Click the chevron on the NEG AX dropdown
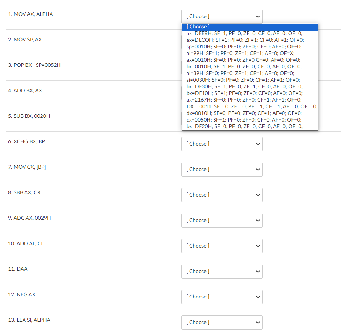Screen dimensions: 341x331 click(x=258, y=297)
